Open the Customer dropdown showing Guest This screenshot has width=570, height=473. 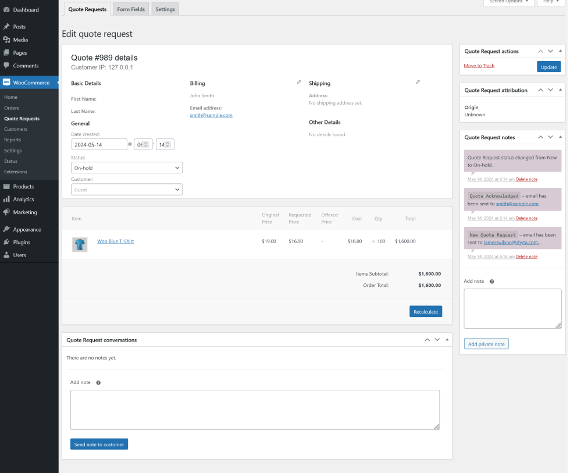(127, 190)
